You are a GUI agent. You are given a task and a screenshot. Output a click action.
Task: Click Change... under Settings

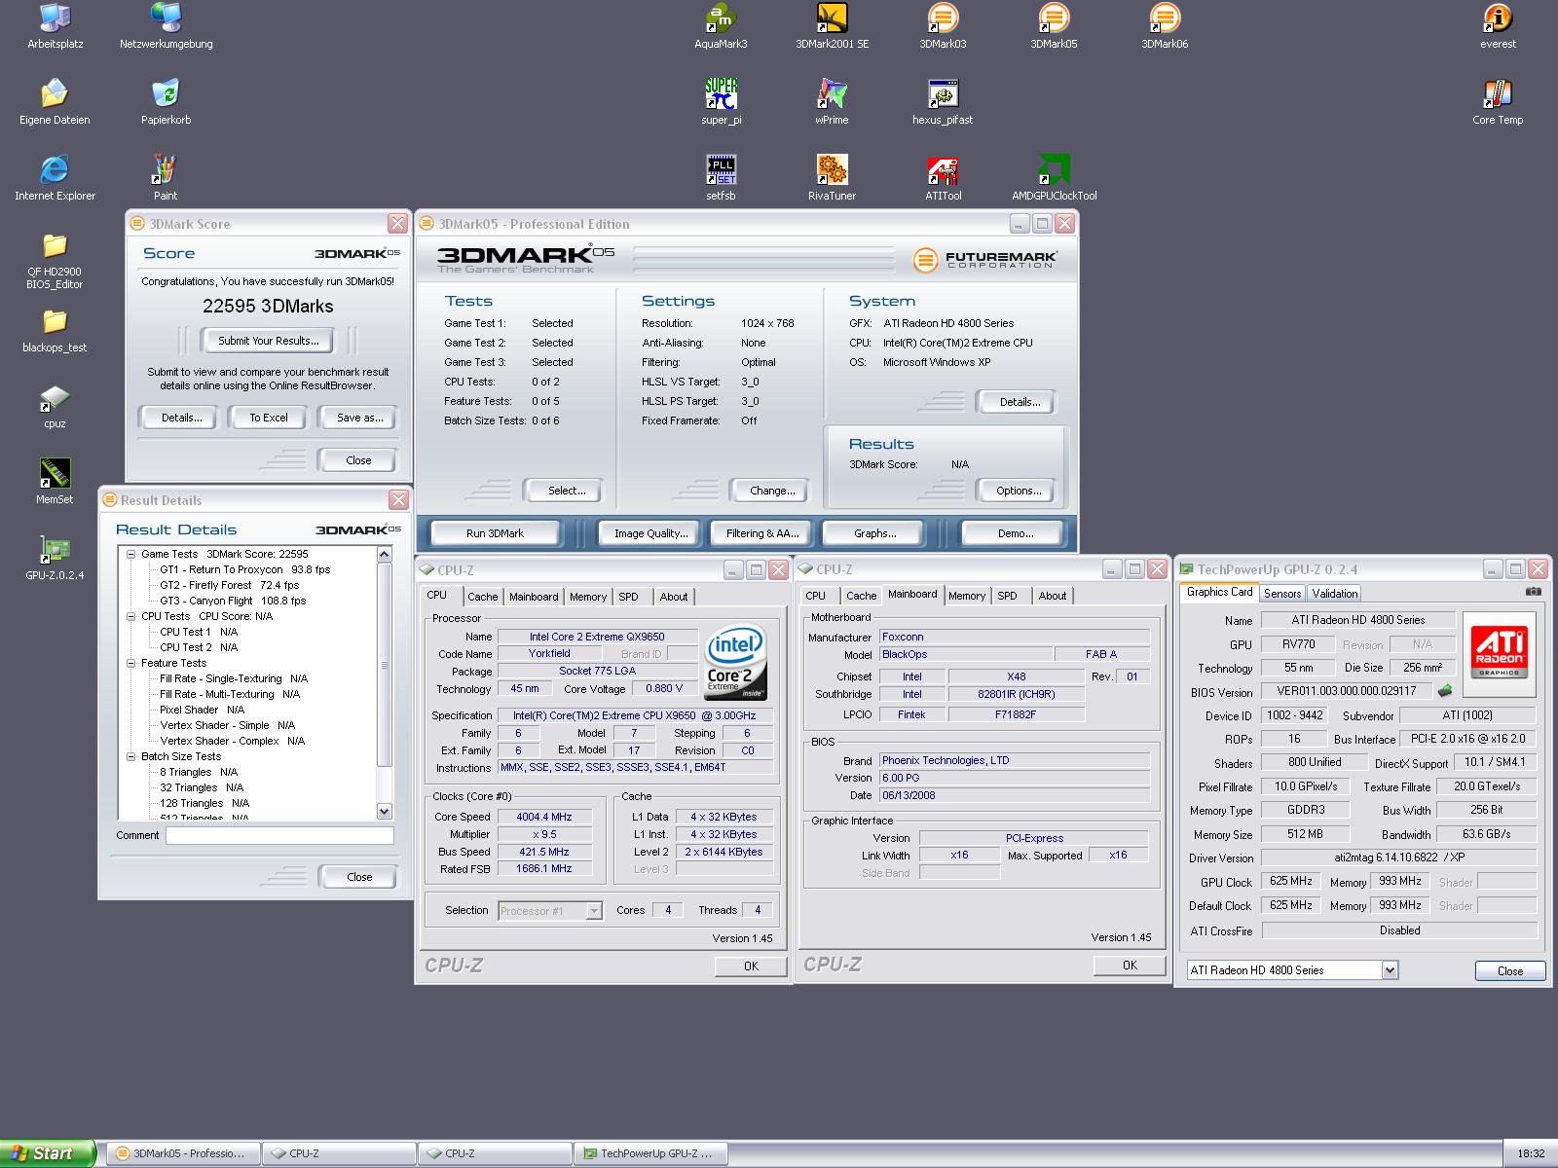772,491
